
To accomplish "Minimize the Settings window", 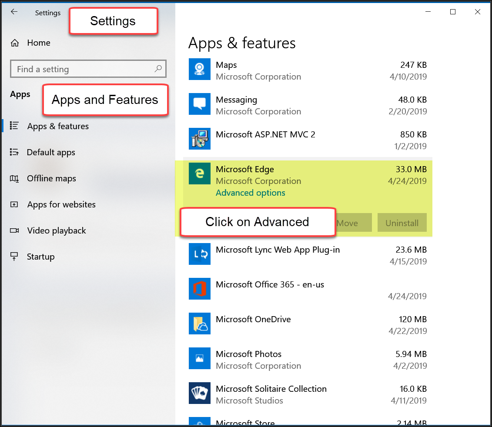I will pyautogui.click(x=428, y=12).
